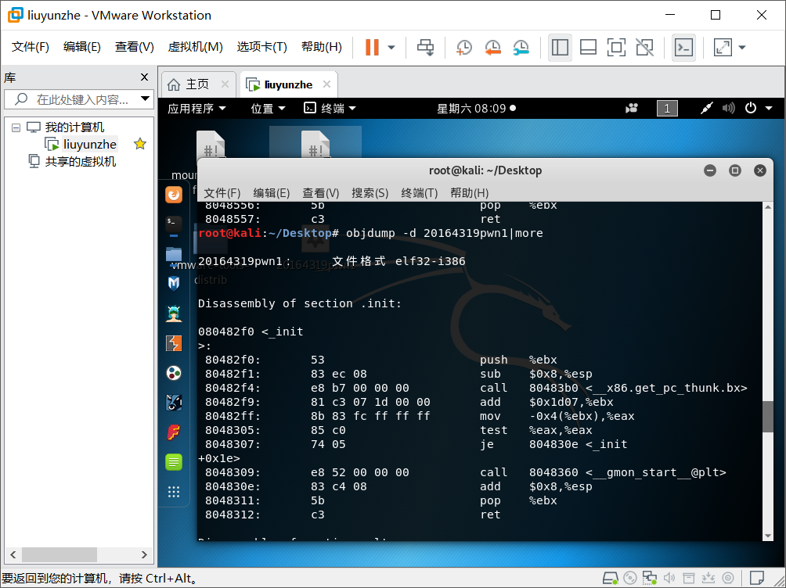Close the library panel
The height and width of the screenshot is (588, 786).
144,77
